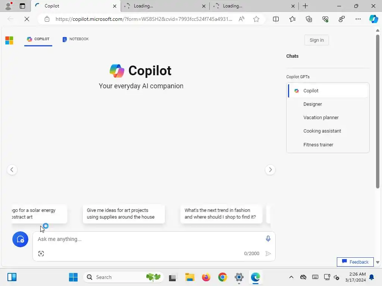Choose the art projects suggestion card
382x286 pixels.
(124, 213)
